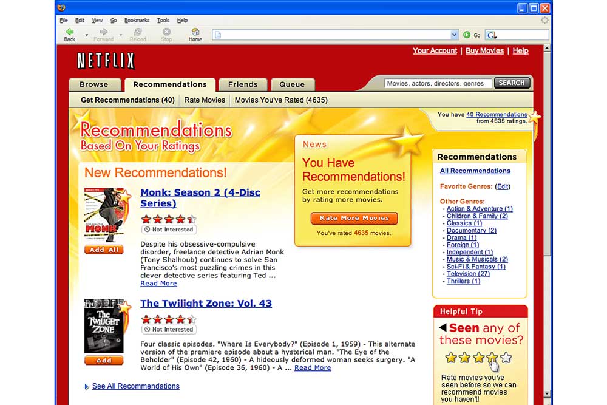Click the previous tip arrow in Helpful Tip

pos(443,327)
